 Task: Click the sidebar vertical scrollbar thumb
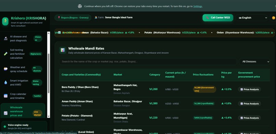point(49,73)
